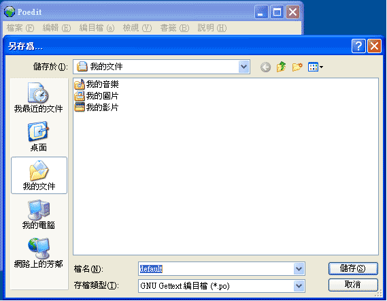Open 我的電腦 in places bar

39,215
